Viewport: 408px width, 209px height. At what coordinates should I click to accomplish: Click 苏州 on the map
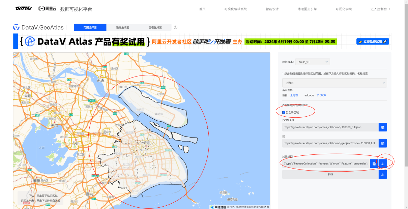coord(76,143)
